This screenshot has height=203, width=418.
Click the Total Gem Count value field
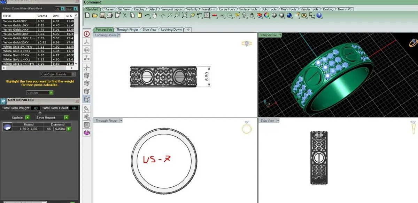[73, 108]
